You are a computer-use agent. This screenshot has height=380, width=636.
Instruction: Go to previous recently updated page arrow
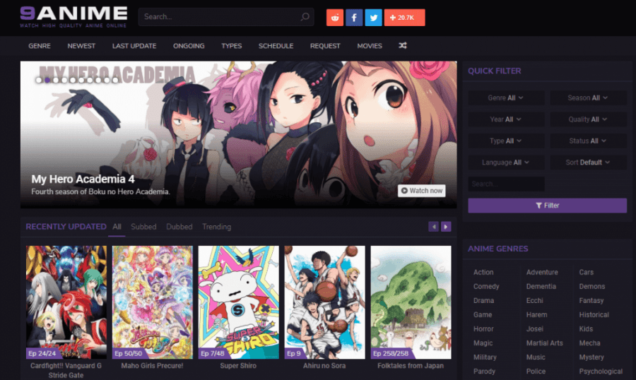(434, 227)
